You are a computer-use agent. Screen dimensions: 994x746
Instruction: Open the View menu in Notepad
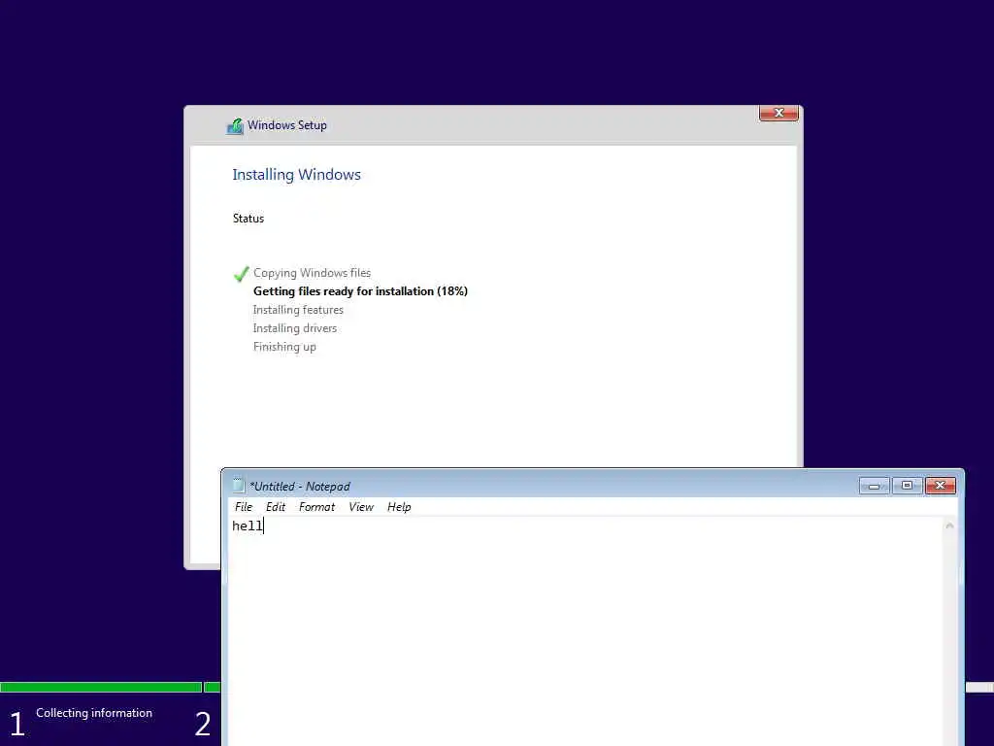coord(361,507)
